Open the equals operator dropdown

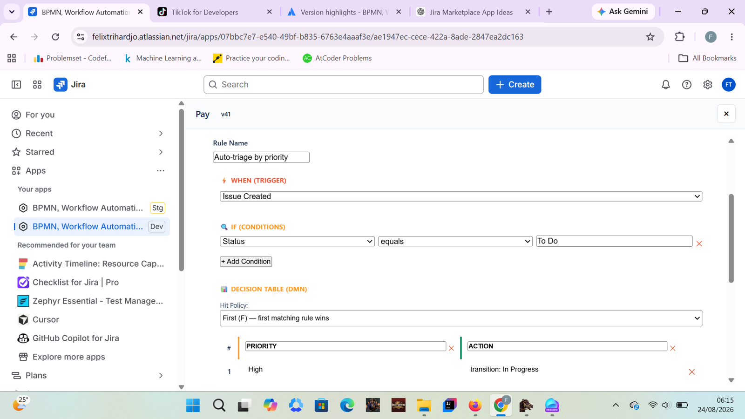click(455, 241)
